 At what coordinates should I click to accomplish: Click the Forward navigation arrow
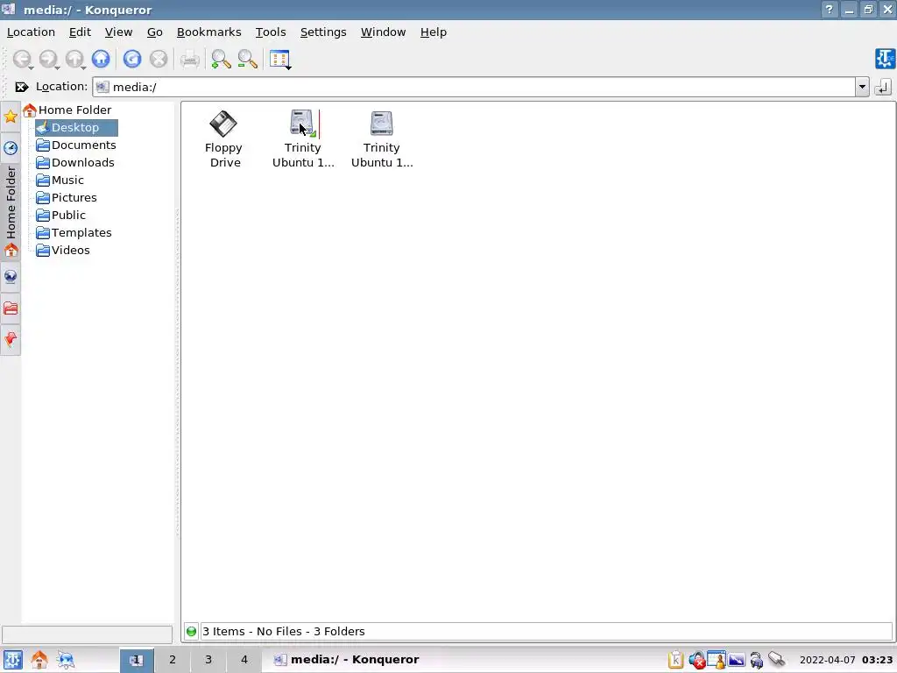48,59
